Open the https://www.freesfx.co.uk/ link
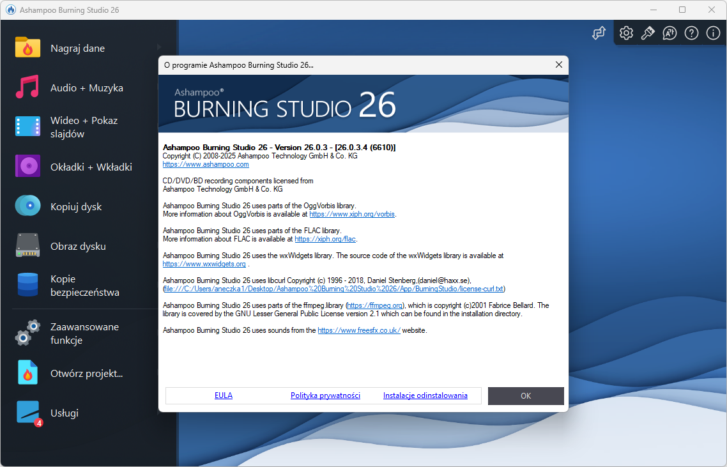 pos(359,331)
